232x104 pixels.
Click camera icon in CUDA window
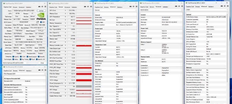tap(222, 6)
